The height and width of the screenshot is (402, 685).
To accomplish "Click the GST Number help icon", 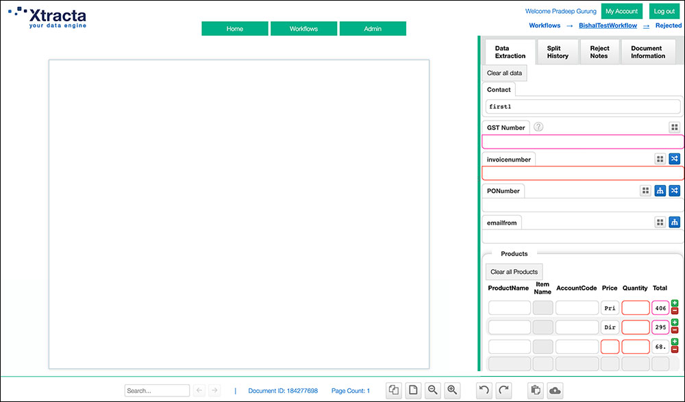I will click(538, 127).
